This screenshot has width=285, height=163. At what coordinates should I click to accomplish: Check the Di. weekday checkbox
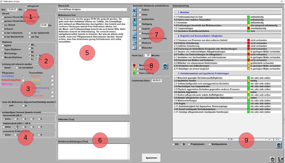(x=29, y=48)
